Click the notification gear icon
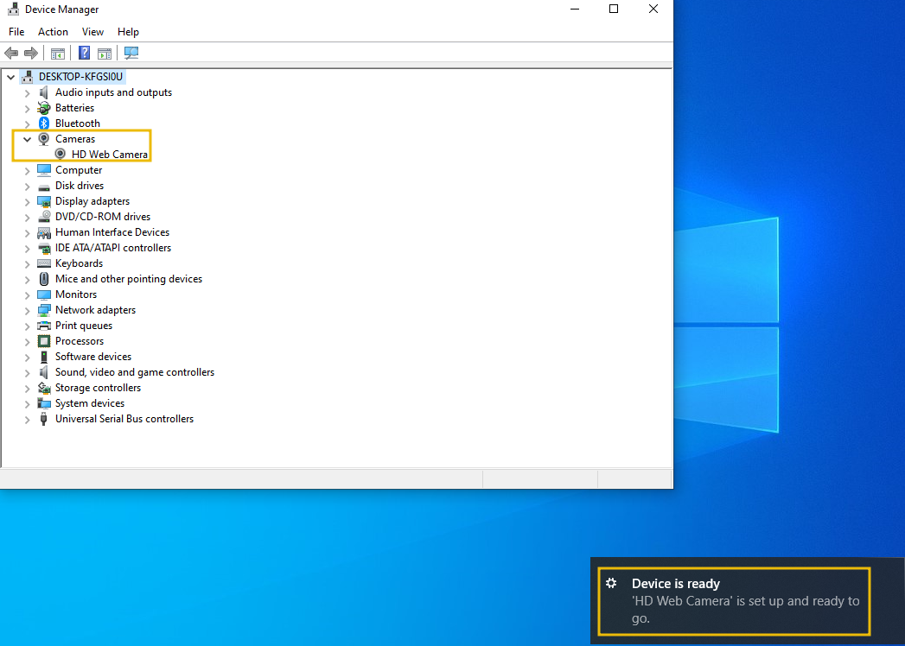The height and width of the screenshot is (646, 905). (x=611, y=583)
